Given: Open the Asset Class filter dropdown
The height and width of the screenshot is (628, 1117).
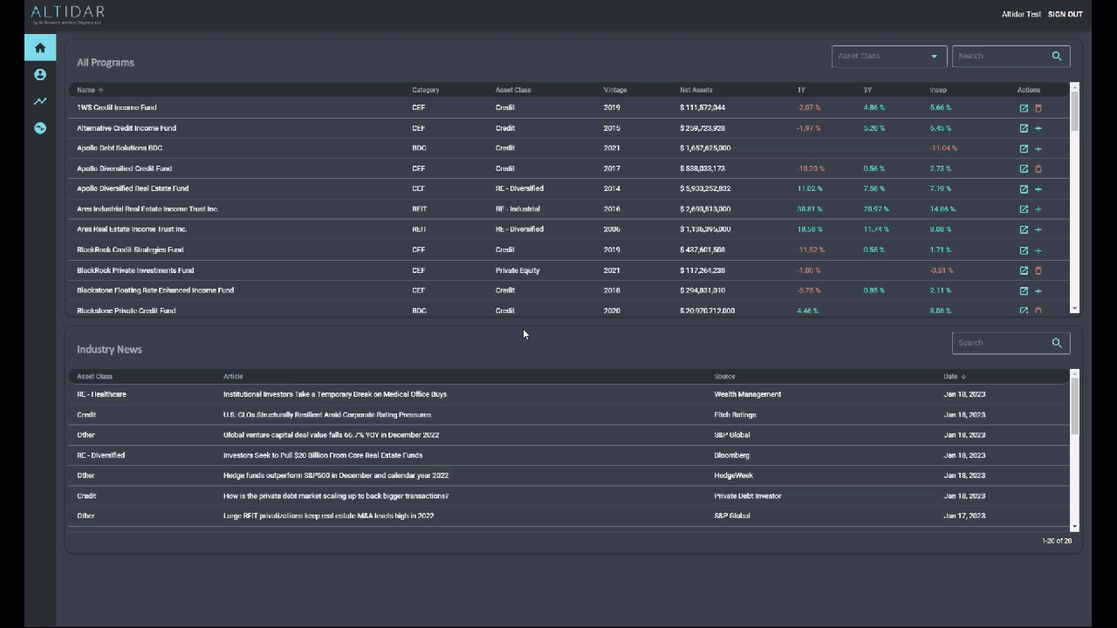Looking at the screenshot, I should pos(889,56).
